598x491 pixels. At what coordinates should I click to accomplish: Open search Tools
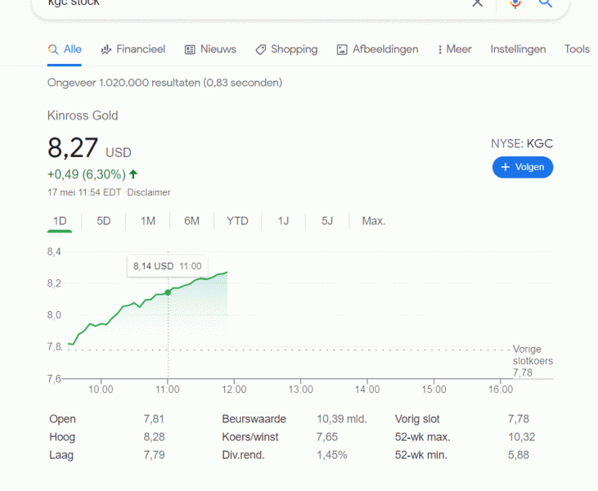click(x=577, y=49)
